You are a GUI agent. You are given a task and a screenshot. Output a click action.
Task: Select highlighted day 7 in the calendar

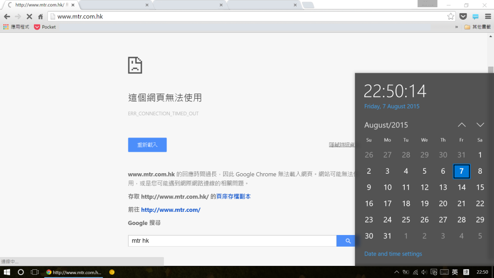tap(462, 171)
